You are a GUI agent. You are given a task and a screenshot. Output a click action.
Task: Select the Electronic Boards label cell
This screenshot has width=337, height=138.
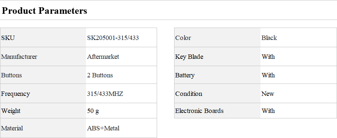click(x=217, y=111)
